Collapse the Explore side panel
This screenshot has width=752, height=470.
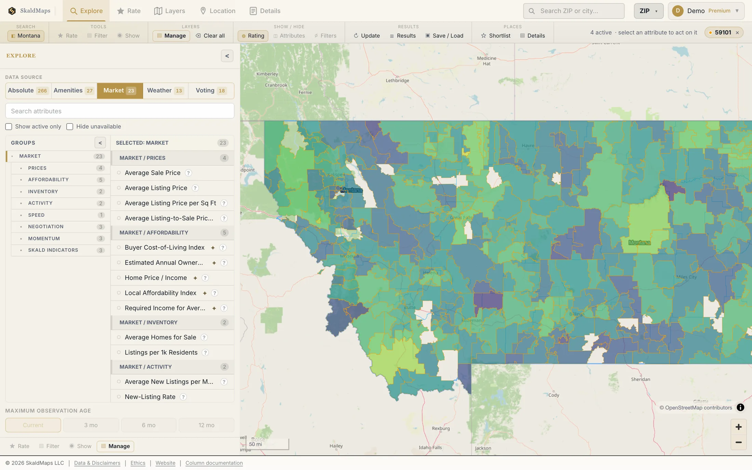coord(227,56)
